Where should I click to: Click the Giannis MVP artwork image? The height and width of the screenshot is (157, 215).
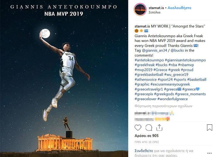64,78
